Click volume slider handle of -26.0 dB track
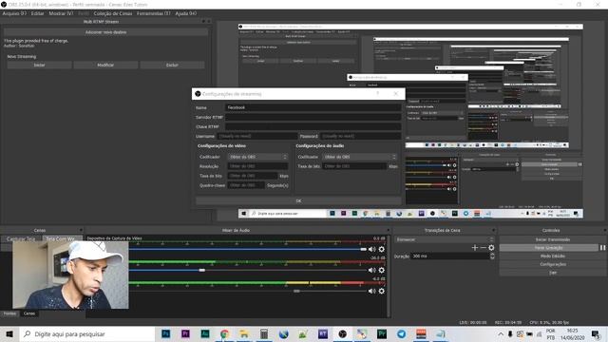 pos(202,270)
